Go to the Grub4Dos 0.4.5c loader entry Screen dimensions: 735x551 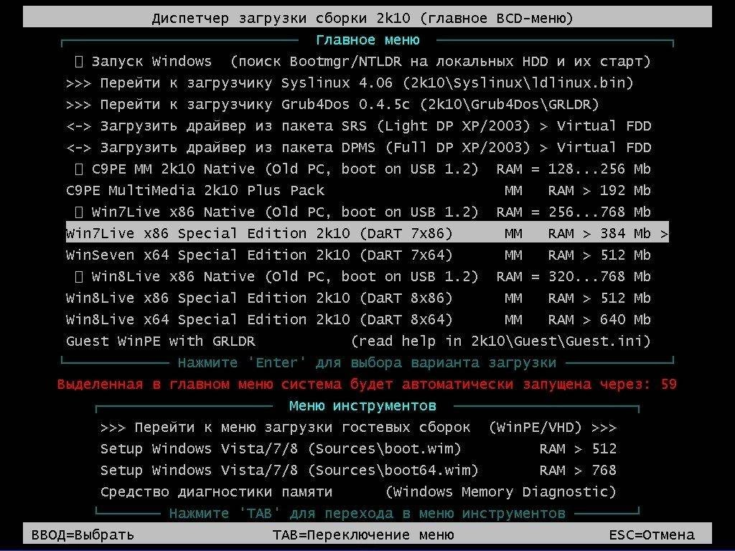tap(332, 105)
